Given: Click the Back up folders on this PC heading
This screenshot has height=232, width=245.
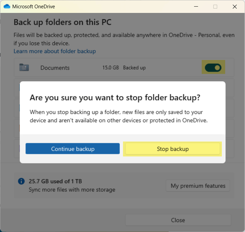Looking at the screenshot, I should click(62, 23).
